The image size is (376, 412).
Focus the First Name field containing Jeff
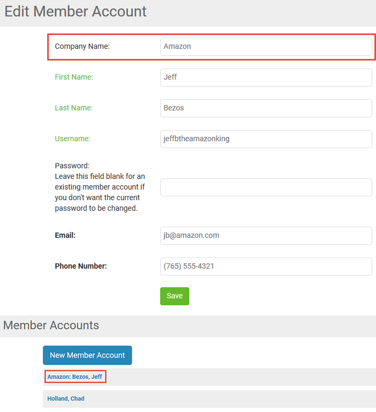click(266, 78)
